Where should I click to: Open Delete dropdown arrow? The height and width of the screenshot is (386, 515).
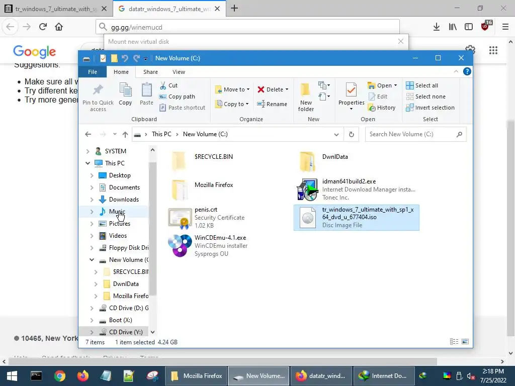(x=287, y=89)
